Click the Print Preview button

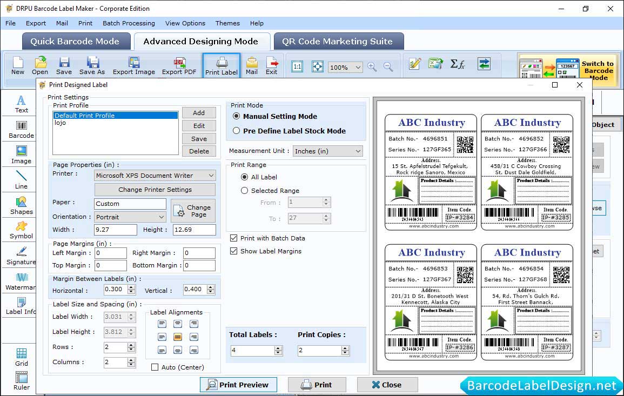click(x=238, y=385)
